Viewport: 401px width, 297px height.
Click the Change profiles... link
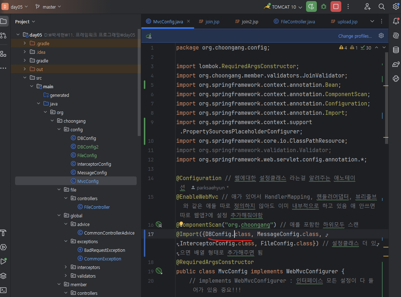(355, 36)
